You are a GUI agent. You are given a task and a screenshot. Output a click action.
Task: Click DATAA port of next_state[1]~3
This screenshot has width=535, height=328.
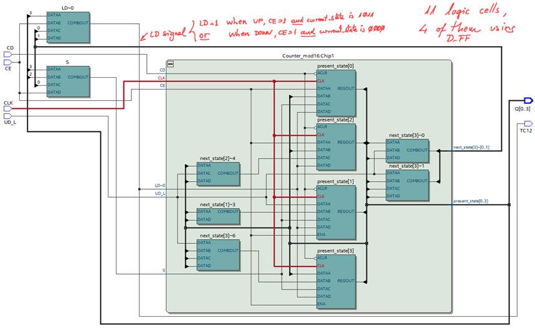(x=204, y=212)
